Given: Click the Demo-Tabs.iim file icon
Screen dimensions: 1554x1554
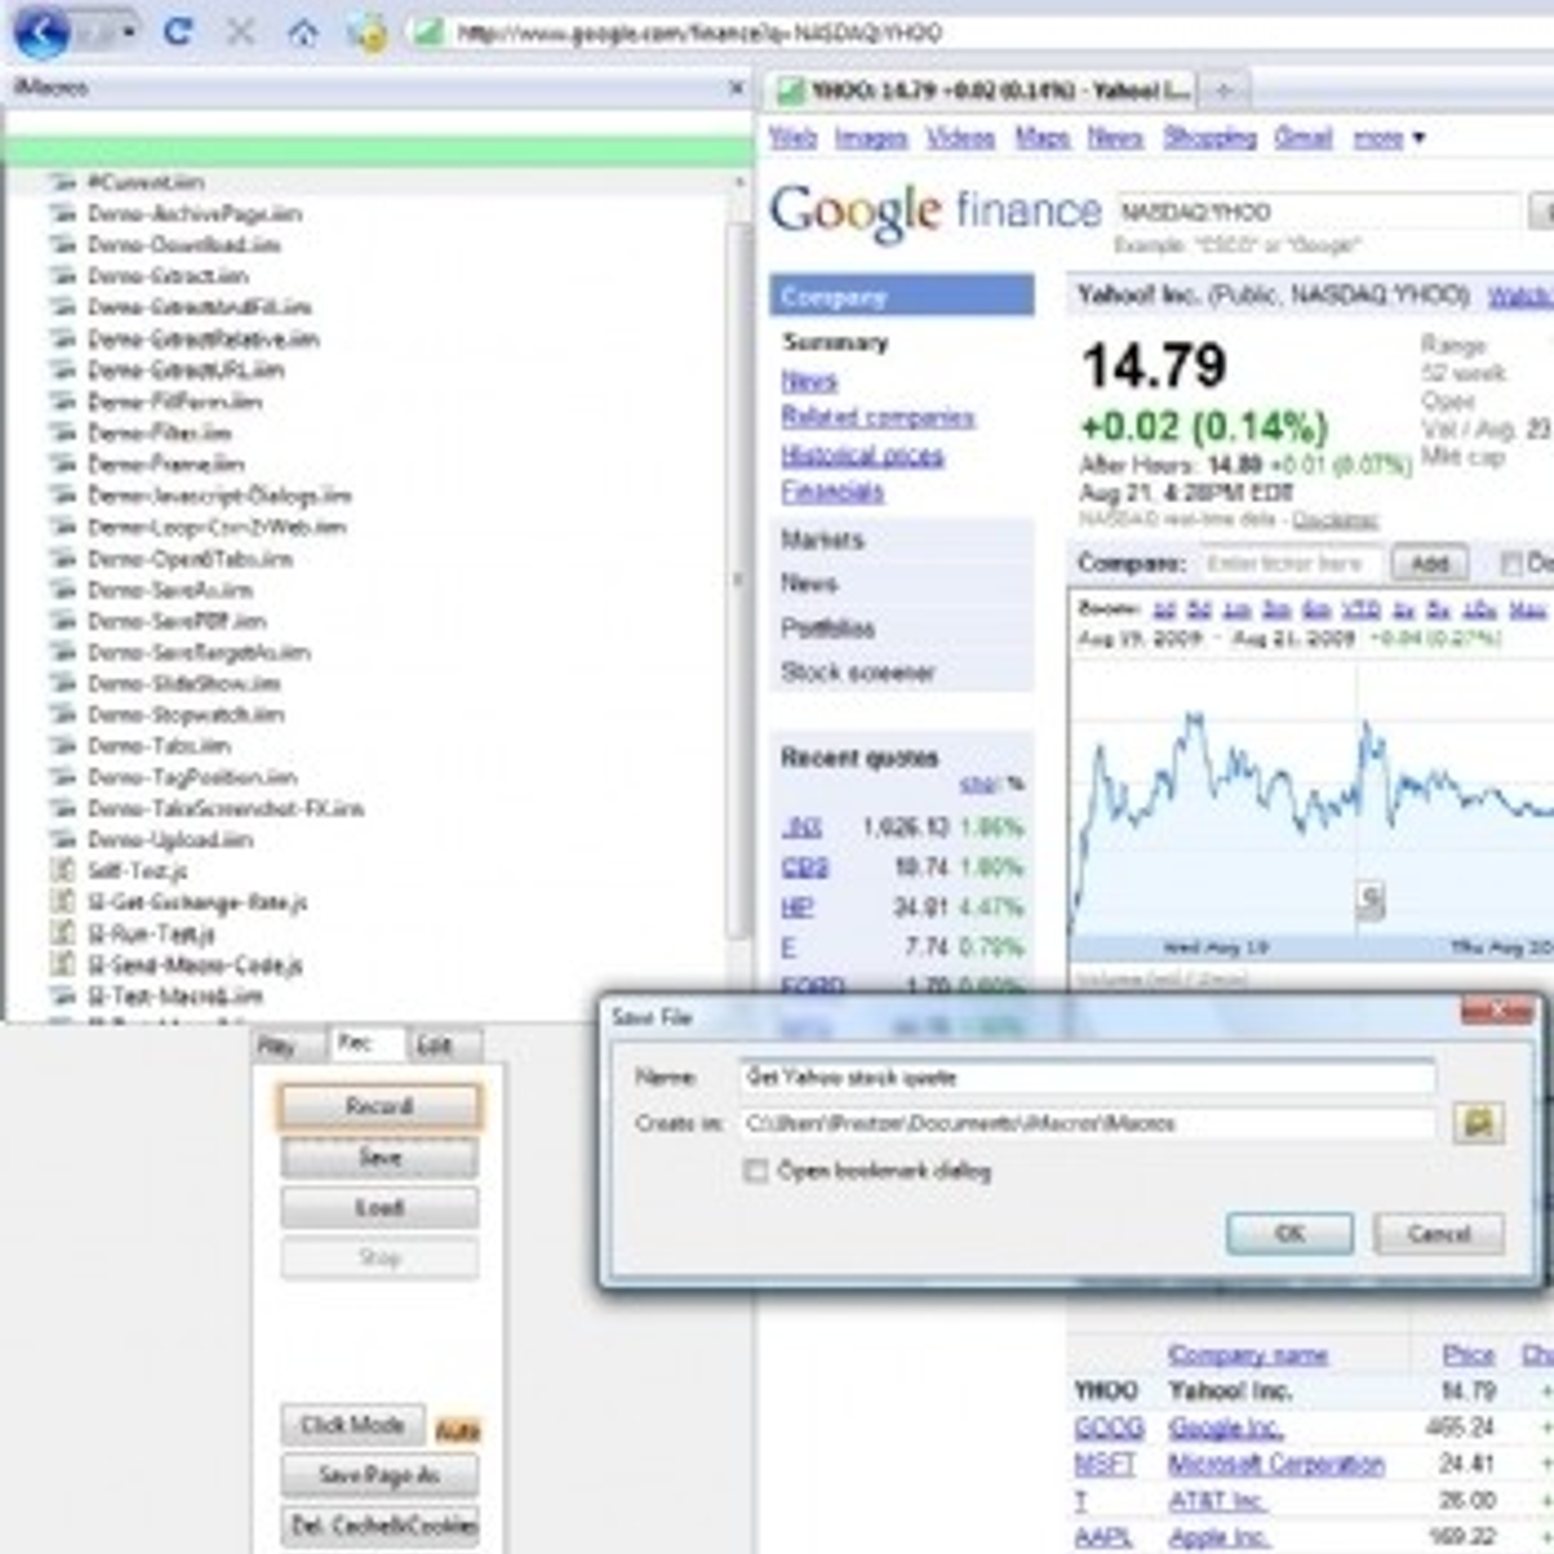Looking at the screenshot, I should coord(63,746).
